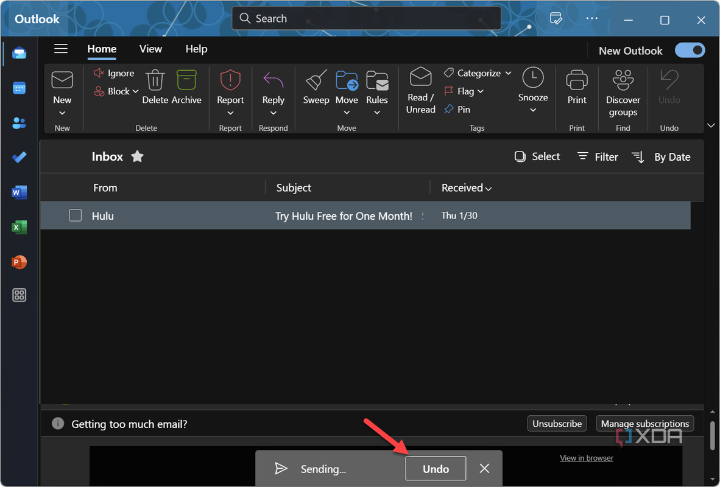Delete message with the trash icon

click(x=155, y=80)
